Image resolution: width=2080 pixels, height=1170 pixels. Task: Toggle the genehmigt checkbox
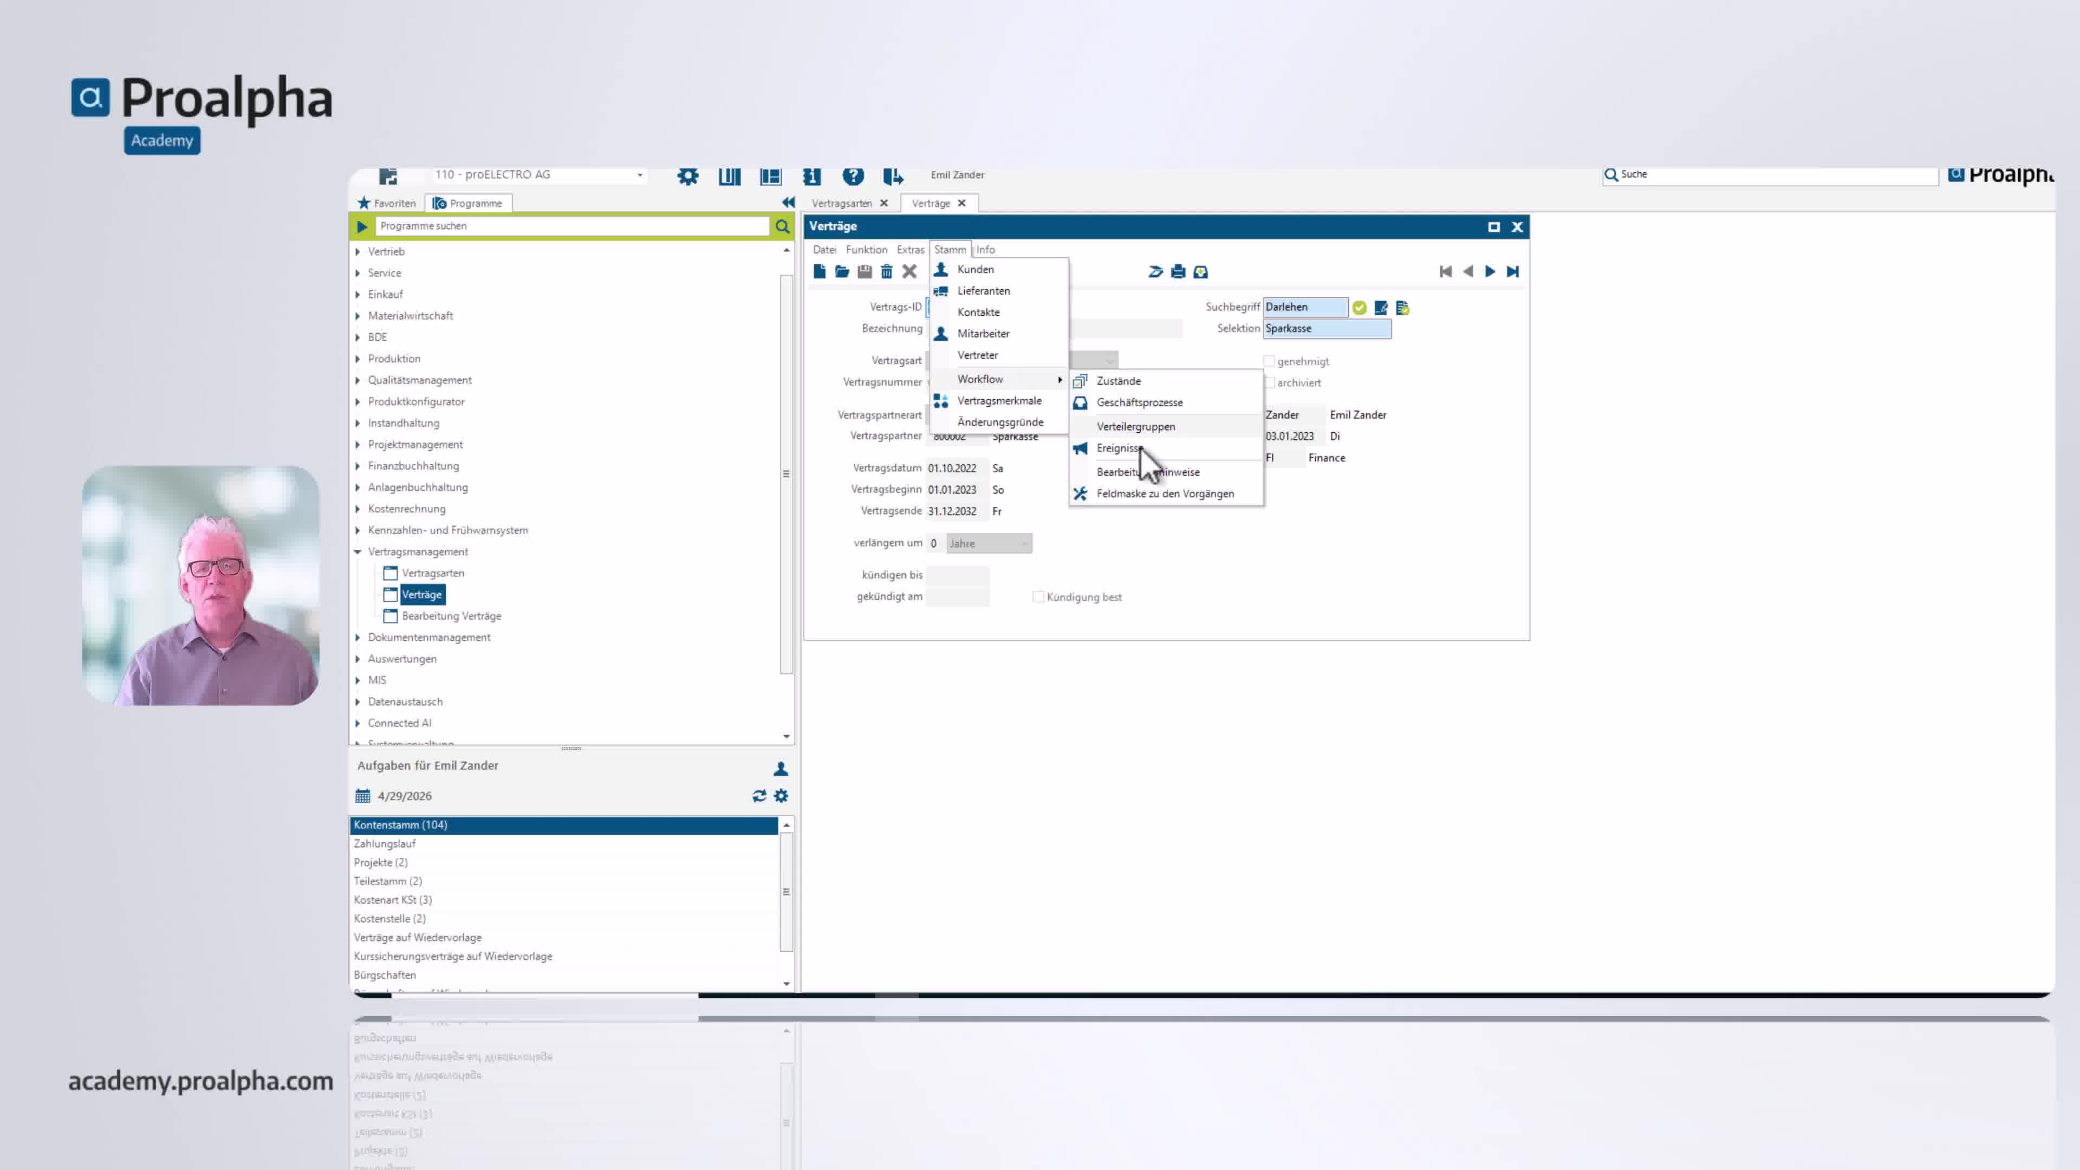click(1269, 361)
